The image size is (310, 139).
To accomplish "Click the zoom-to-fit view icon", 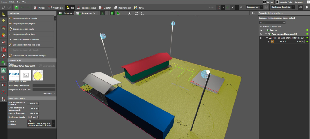I will point(129,13).
